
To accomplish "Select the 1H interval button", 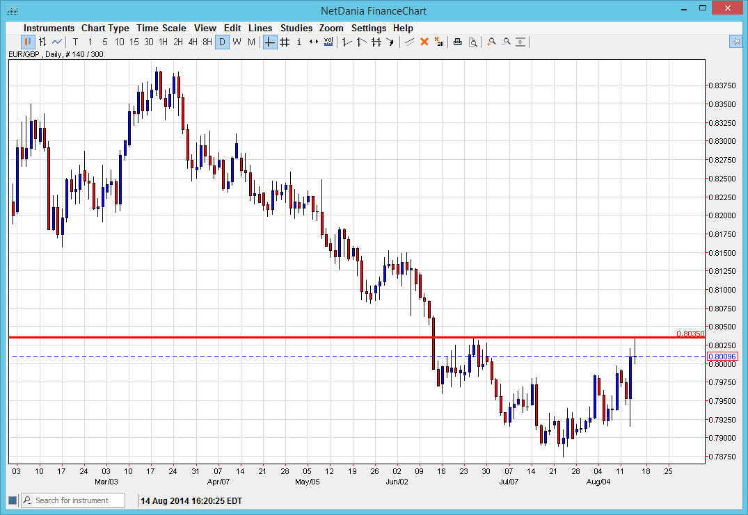I will 163,42.
